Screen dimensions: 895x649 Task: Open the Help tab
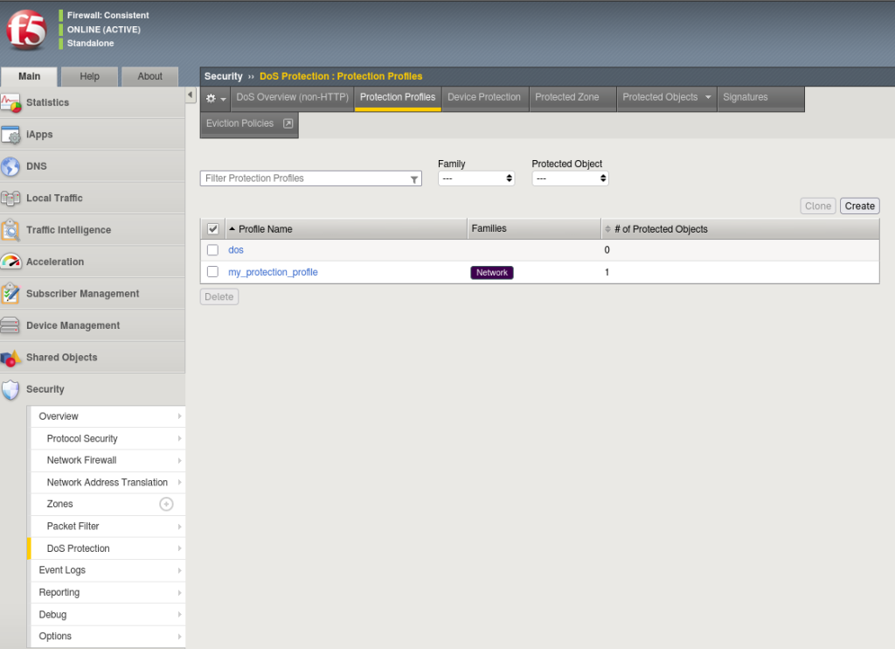(x=89, y=76)
